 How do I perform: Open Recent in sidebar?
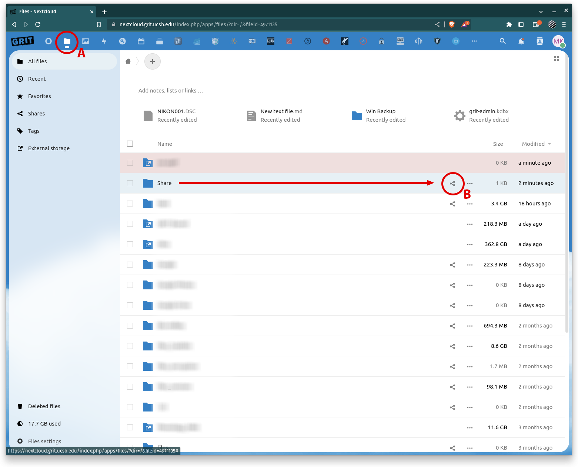(x=64, y=79)
